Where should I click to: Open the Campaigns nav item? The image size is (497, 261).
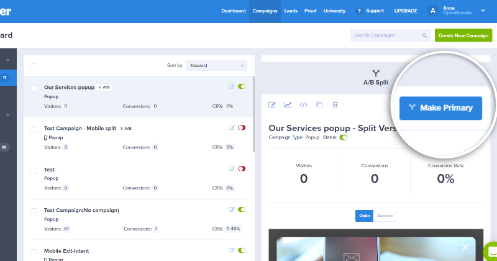(265, 11)
